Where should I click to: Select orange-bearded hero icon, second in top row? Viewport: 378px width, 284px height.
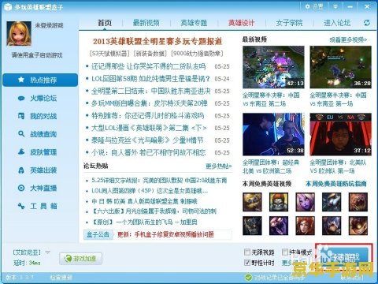coord(279,202)
